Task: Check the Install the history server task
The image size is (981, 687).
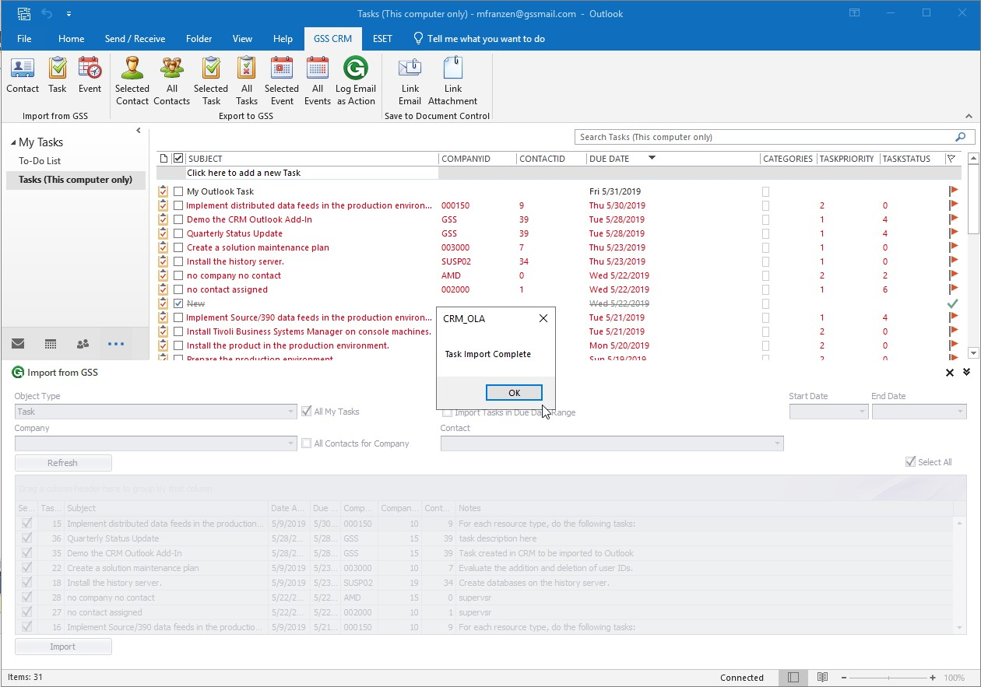Action: coord(178,261)
